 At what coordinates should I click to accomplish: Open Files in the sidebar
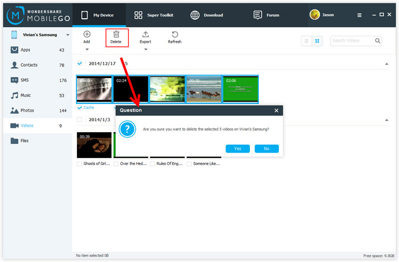pyautogui.click(x=38, y=140)
